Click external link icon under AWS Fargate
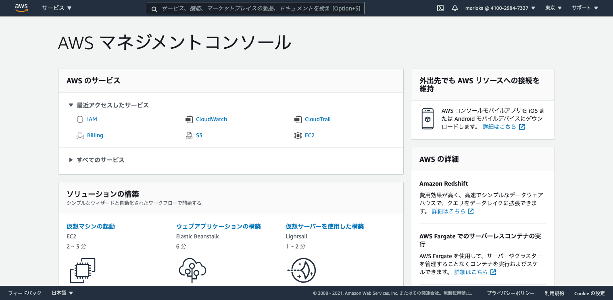Viewport: 613px width, 300px height. tap(493, 272)
